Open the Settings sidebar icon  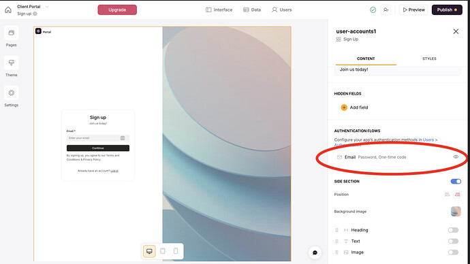click(12, 93)
